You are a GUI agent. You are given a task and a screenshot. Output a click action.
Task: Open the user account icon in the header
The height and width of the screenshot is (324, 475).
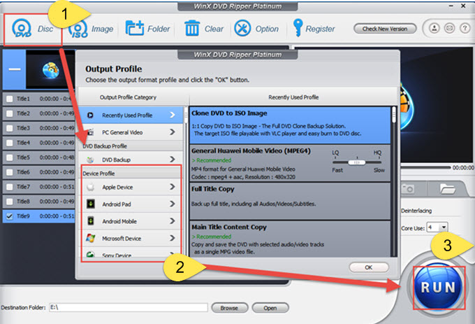(x=434, y=29)
